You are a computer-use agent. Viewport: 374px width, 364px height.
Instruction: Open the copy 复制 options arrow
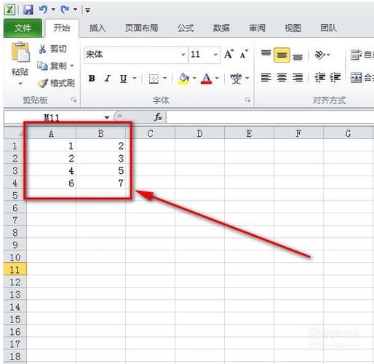[x=72, y=66]
